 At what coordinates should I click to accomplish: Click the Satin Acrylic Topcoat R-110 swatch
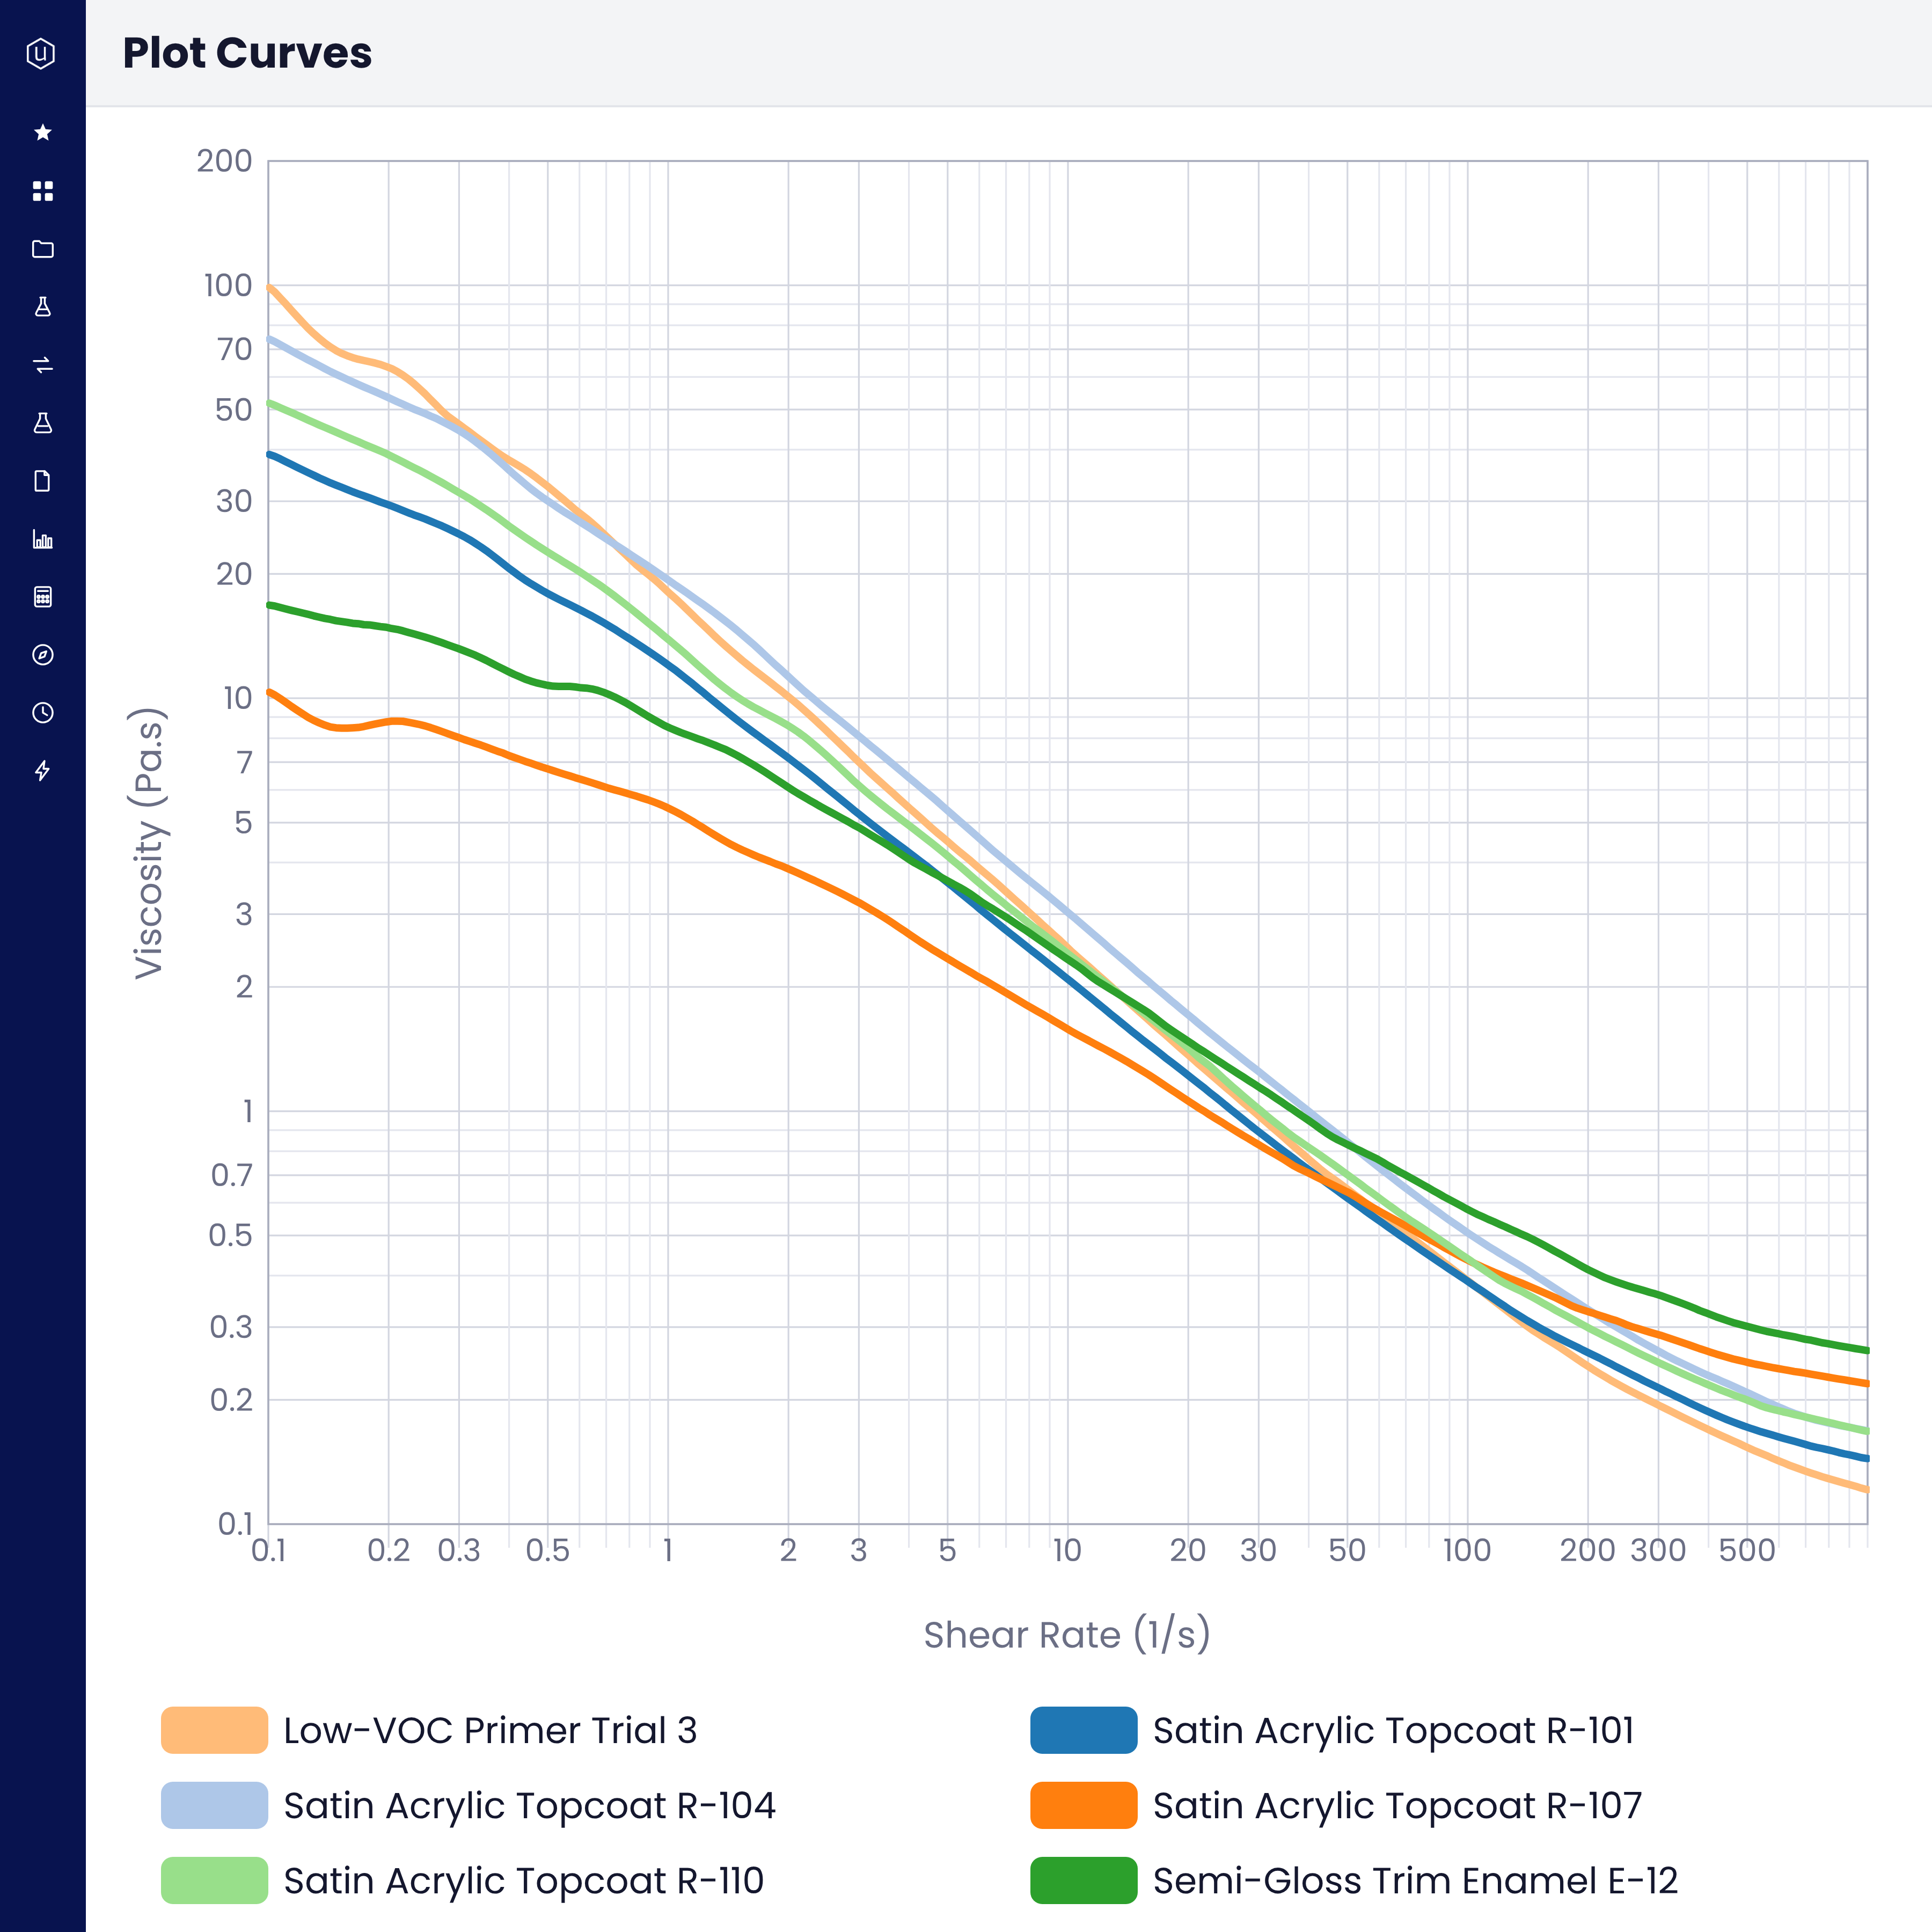[214, 1880]
